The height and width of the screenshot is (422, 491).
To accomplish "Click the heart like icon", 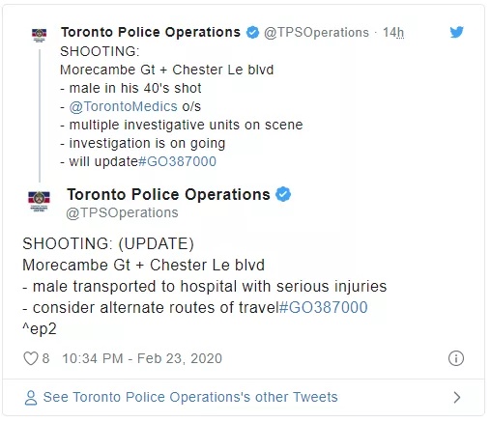I will 31,358.
